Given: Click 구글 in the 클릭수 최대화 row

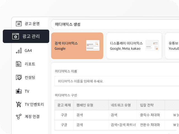Looking at the screenshot, I should point(64,115).
